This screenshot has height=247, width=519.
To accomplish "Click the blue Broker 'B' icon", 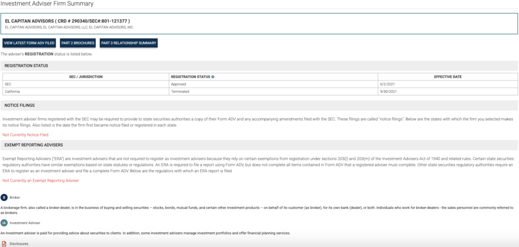I will point(4,197).
